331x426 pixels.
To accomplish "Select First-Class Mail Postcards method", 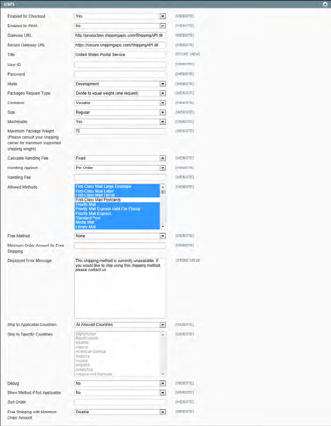I will click(117, 200).
